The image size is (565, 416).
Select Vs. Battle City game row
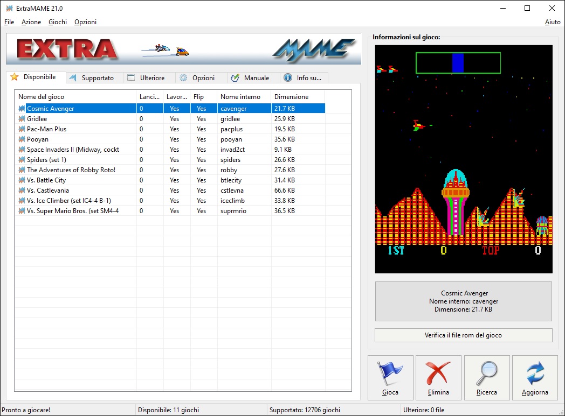coord(170,180)
